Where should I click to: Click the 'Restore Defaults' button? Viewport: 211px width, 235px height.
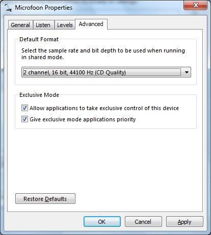(45, 199)
